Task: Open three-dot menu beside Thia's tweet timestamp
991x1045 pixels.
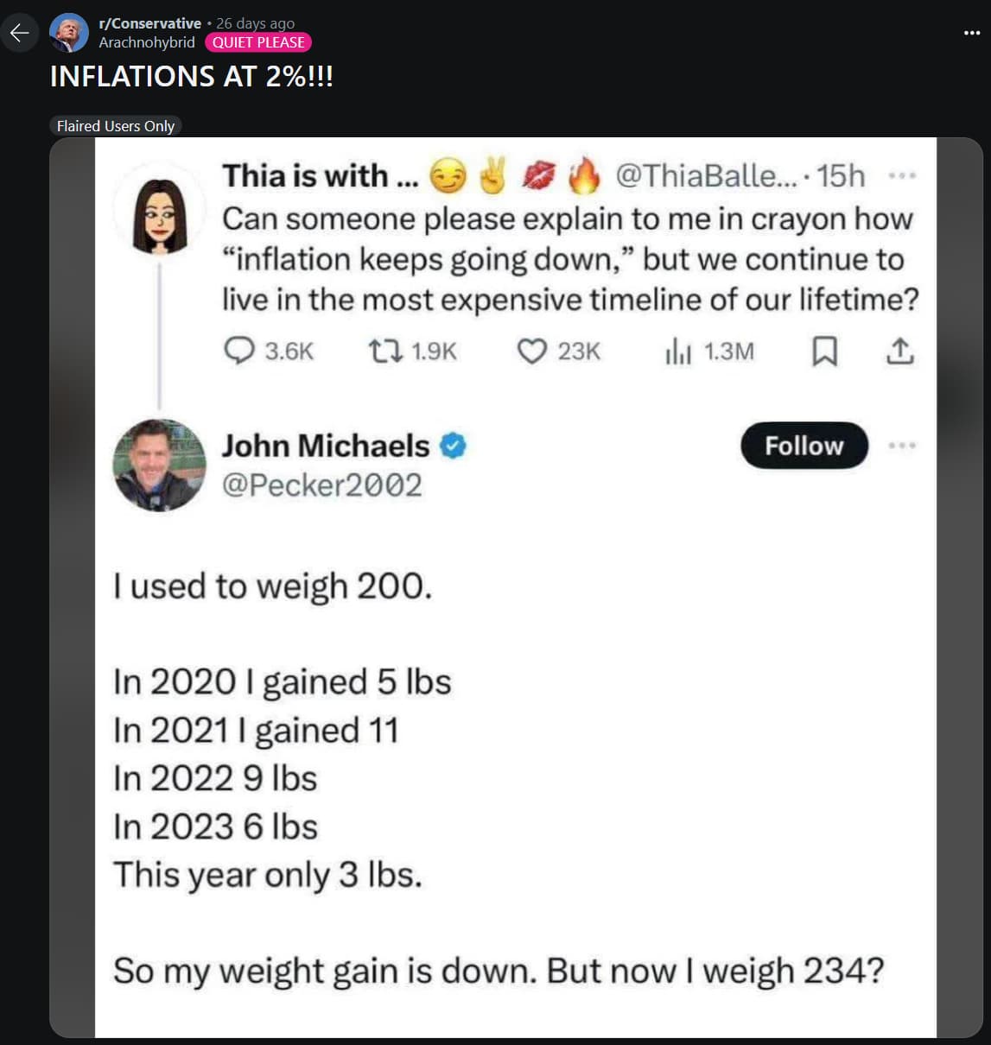Action: tap(901, 175)
